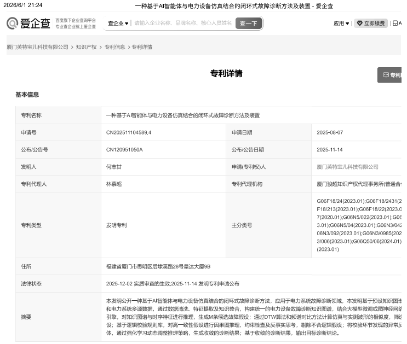Viewport: 407px width, 344px height.
Task: Go to 专利信息 breadcrumb
Action: (114, 47)
